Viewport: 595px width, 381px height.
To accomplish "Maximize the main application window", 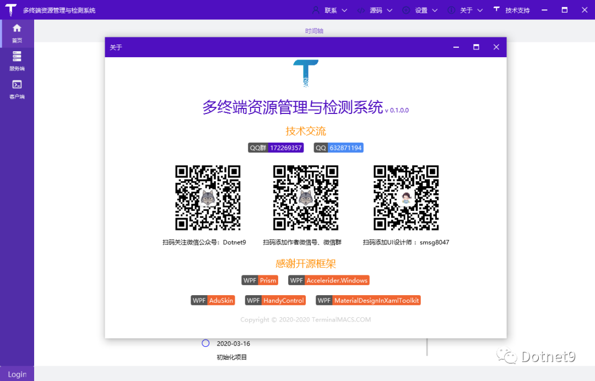I will tap(565, 10).
